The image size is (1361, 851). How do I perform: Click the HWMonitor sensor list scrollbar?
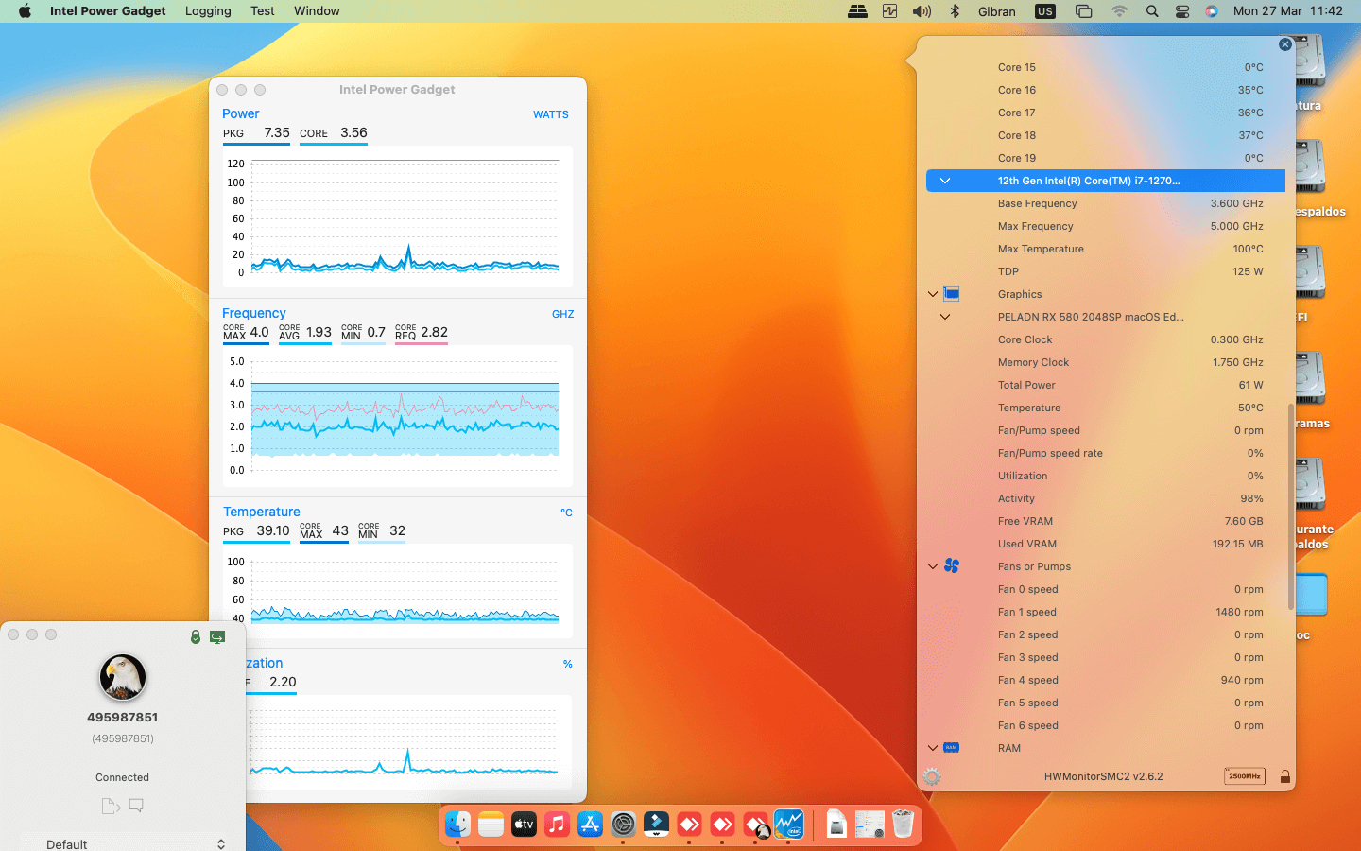(x=1291, y=506)
